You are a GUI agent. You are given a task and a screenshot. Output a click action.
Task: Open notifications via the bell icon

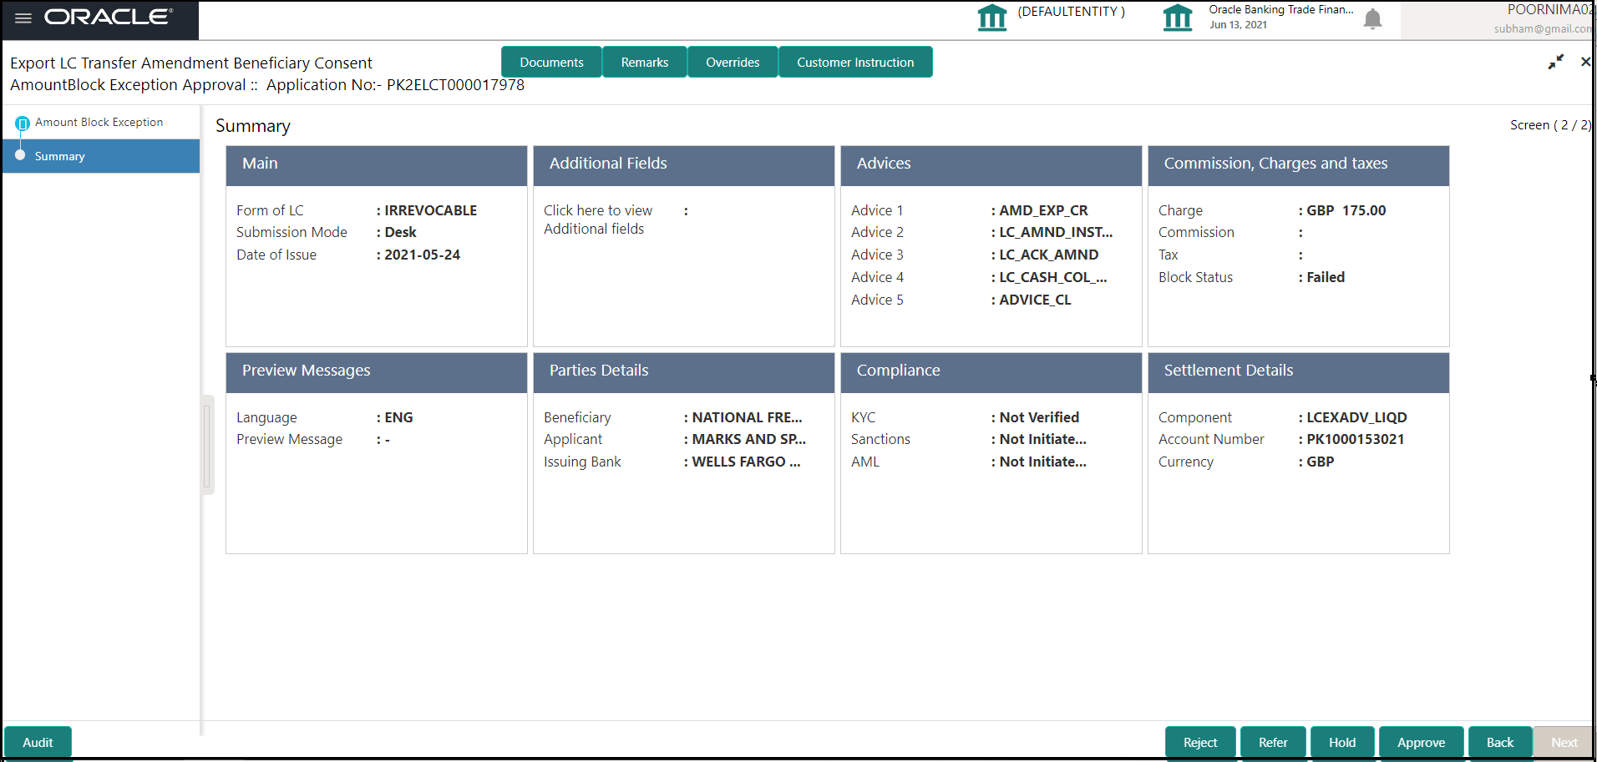click(1373, 18)
